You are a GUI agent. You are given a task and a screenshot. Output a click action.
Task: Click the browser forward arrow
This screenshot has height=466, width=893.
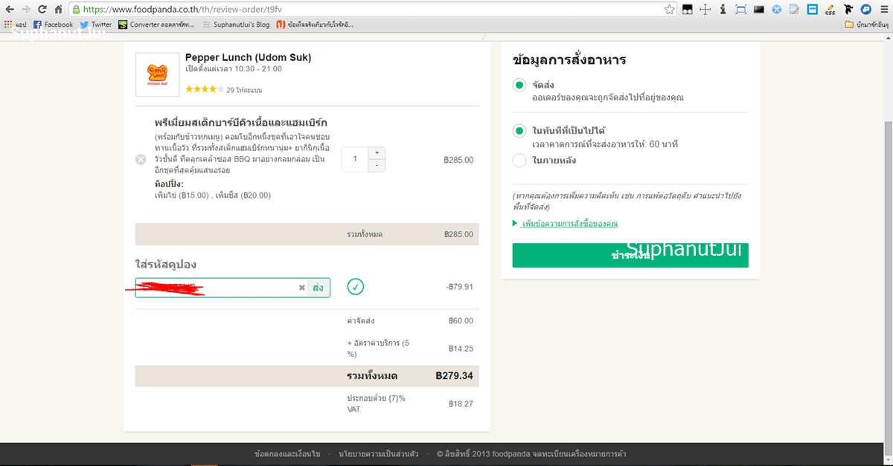tap(26, 10)
